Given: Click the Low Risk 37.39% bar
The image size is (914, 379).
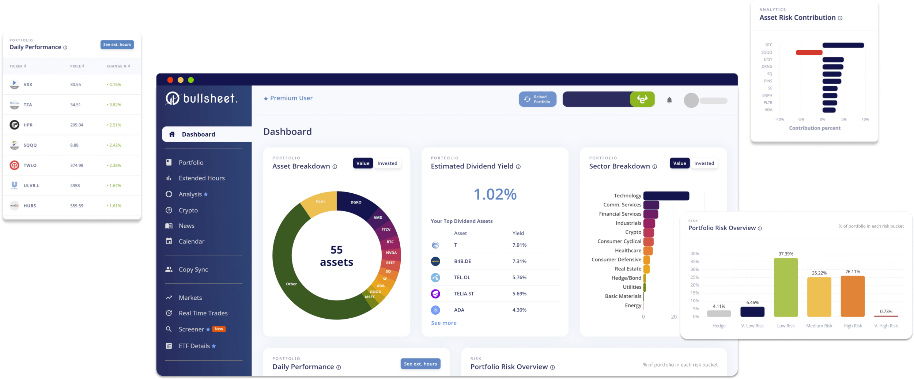Looking at the screenshot, I should [x=786, y=287].
